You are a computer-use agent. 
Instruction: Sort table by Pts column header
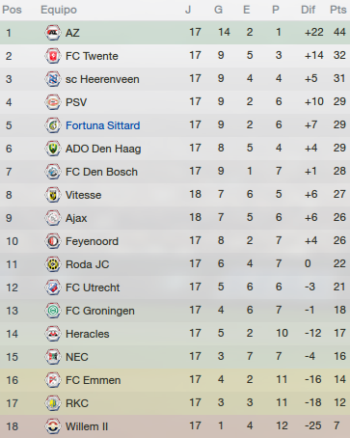coord(338,10)
